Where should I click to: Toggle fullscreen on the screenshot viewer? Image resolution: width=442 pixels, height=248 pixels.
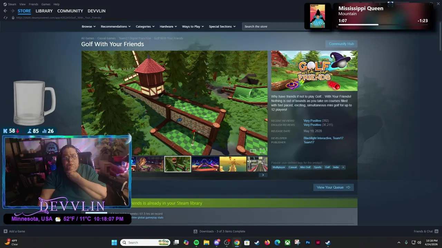point(262,151)
